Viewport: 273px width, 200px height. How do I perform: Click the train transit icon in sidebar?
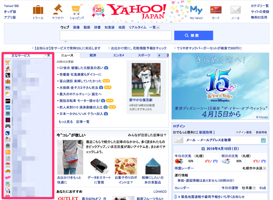[x=8, y=146]
